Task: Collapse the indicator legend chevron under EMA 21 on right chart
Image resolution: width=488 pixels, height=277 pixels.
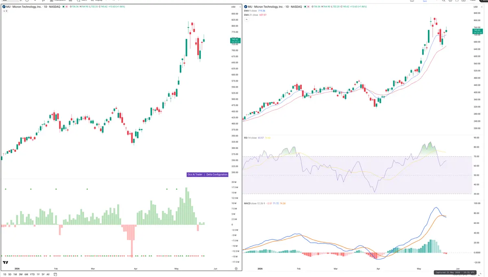Action: [x=246, y=19]
